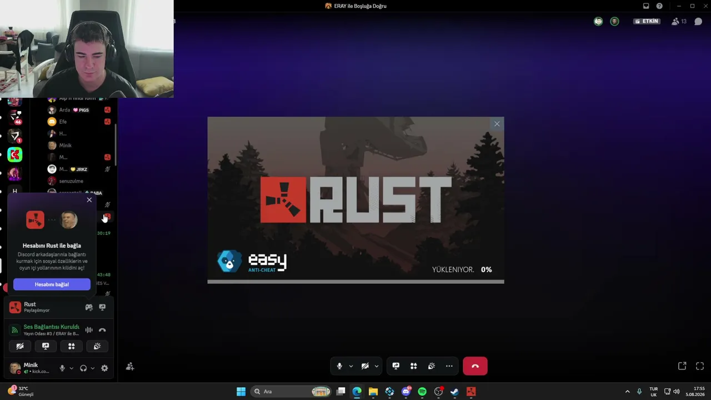Close the Rust account link popup

[x=89, y=200]
